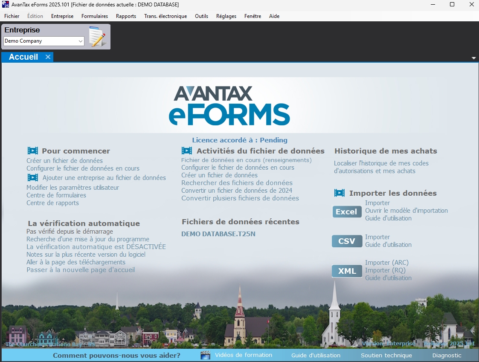The image size is (479, 362).
Task: Open the Fichier menu
Action: [x=12, y=16]
